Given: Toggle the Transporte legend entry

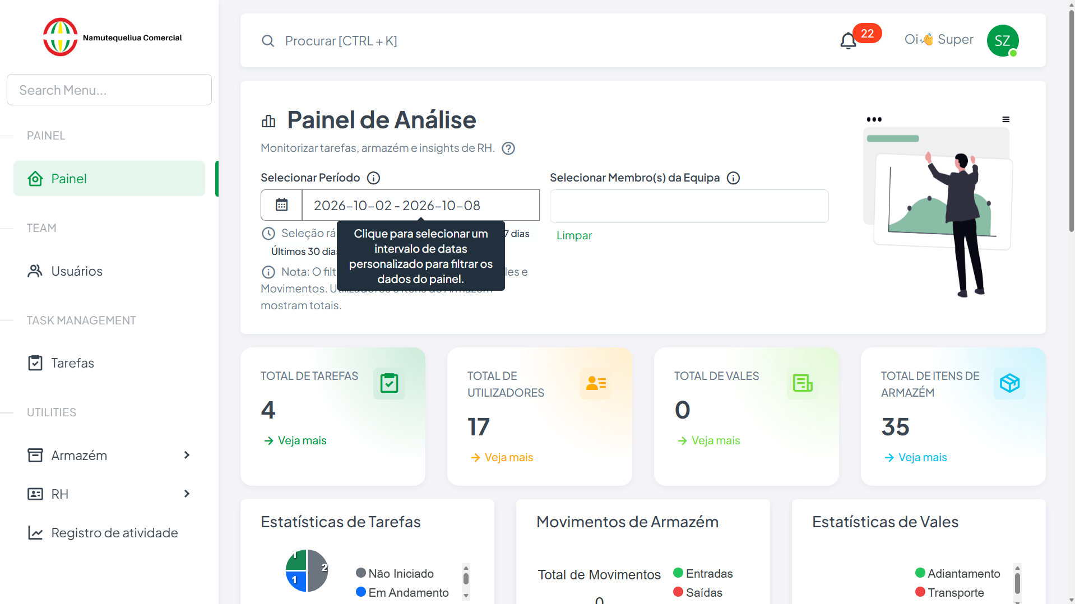Looking at the screenshot, I should coord(949,592).
